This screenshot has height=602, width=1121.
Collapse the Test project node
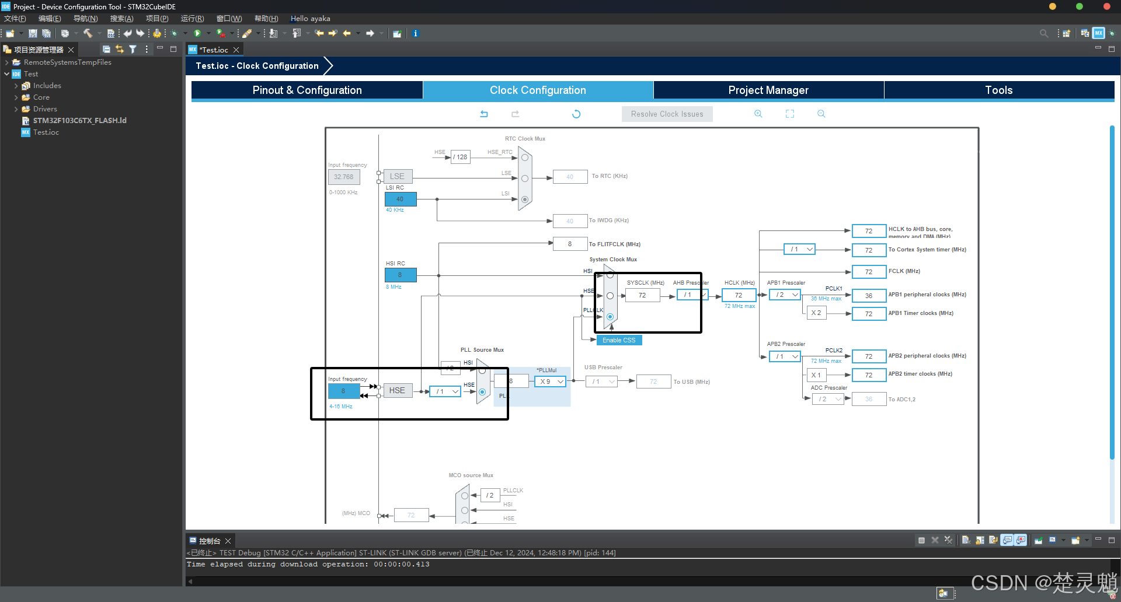pos(6,74)
